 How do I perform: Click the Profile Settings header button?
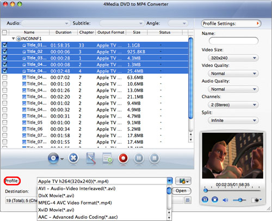(x=231, y=23)
